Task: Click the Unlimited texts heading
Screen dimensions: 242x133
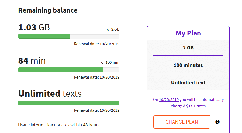Action: tap(50, 94)
